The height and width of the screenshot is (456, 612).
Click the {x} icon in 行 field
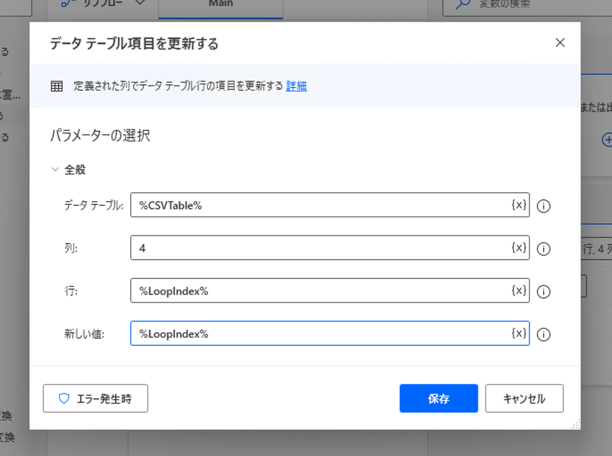coord(519,290)
